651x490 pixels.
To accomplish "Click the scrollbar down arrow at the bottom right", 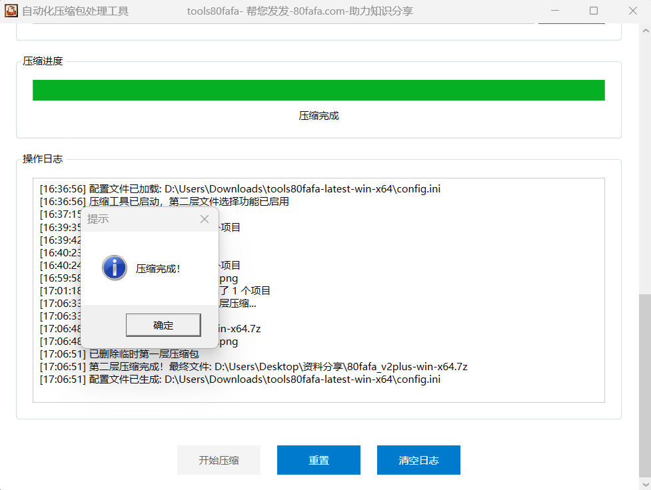I will point(645,484).
